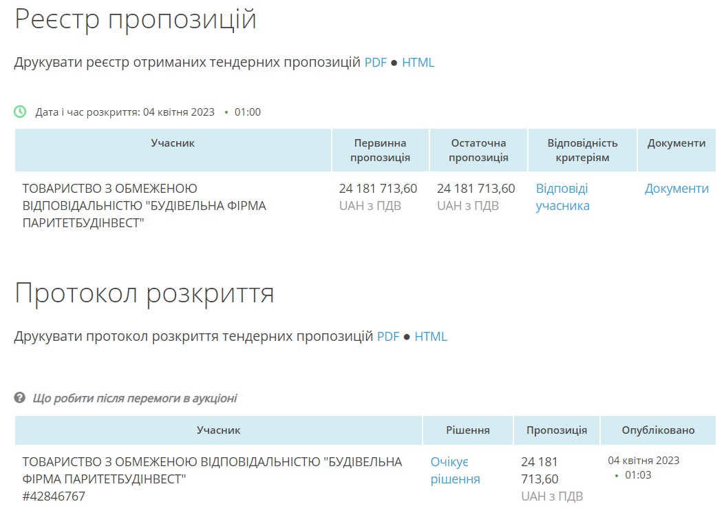Viewport: 724px width, 524px height.
Task: Click the clock icon beside the opening date
Action: point(21,112)
